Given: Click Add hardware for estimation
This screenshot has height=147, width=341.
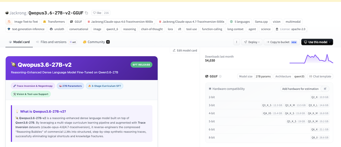Looking at the screenshot, I should pyautogui.click(x=300, y=89).
